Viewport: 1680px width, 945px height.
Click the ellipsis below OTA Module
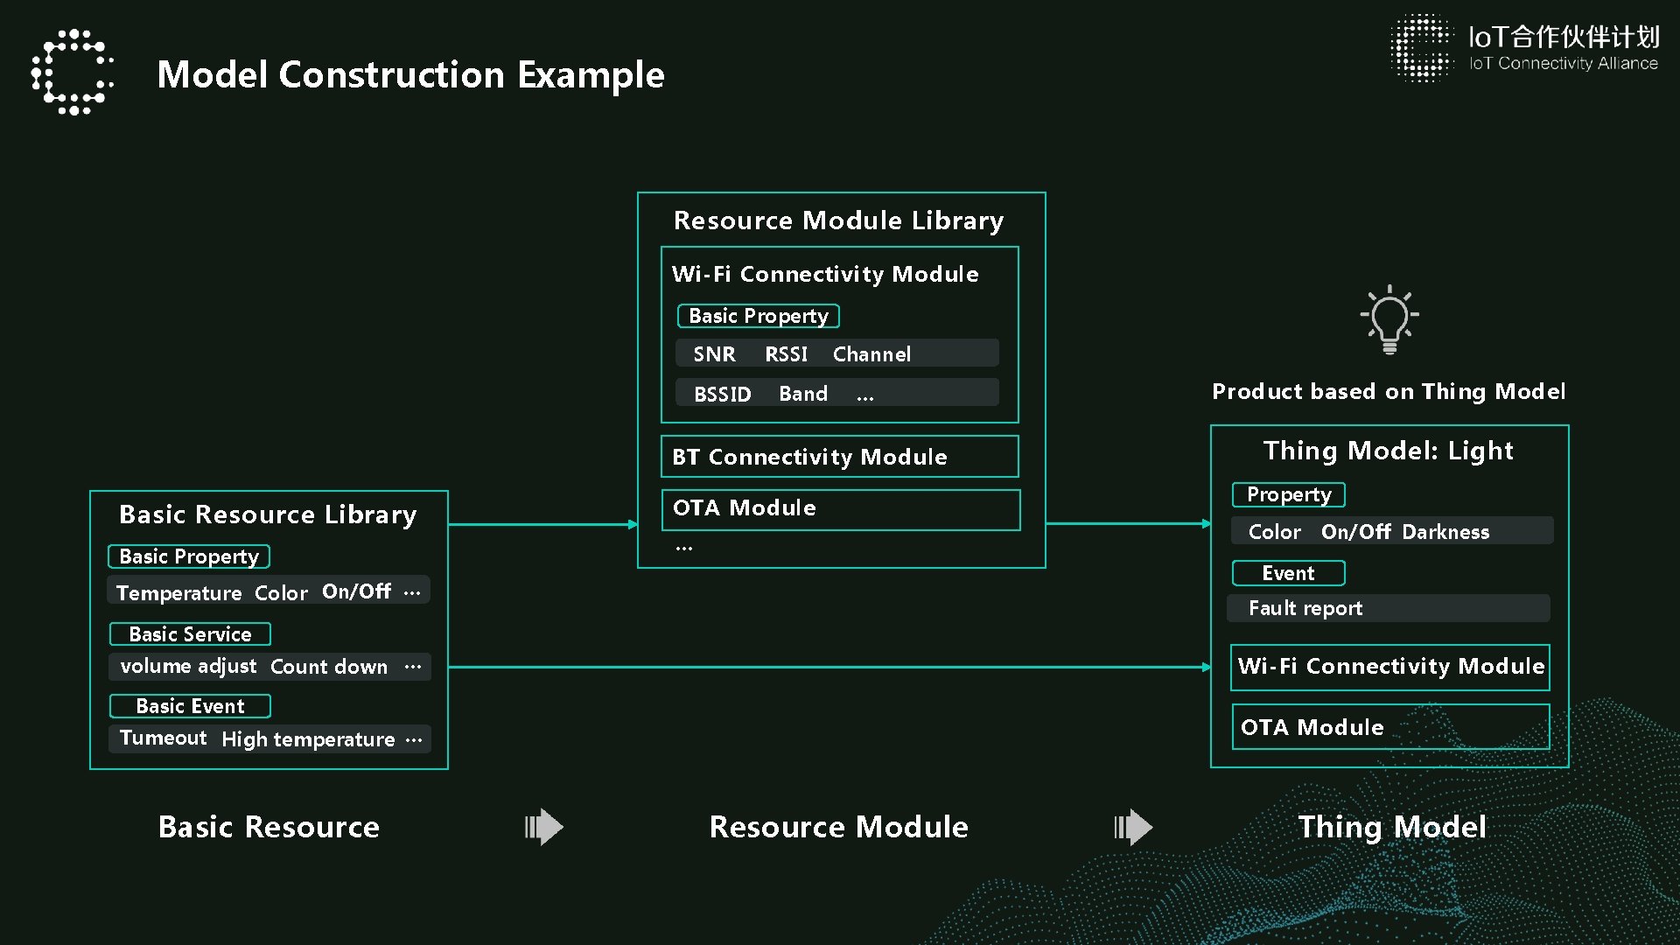tap(684, 549)
